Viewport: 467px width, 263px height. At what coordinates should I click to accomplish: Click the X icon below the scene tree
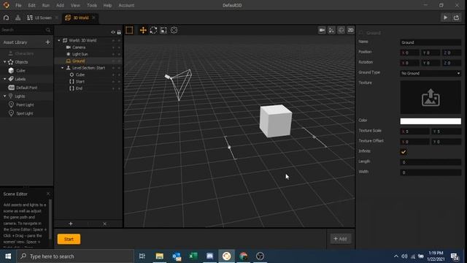(104, 224)
